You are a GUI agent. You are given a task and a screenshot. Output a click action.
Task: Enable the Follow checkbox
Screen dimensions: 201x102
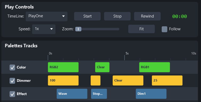click(x=164, y=29)
